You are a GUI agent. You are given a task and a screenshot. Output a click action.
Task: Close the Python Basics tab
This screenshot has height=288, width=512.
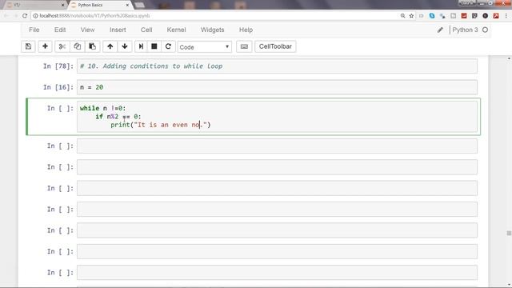127,5
